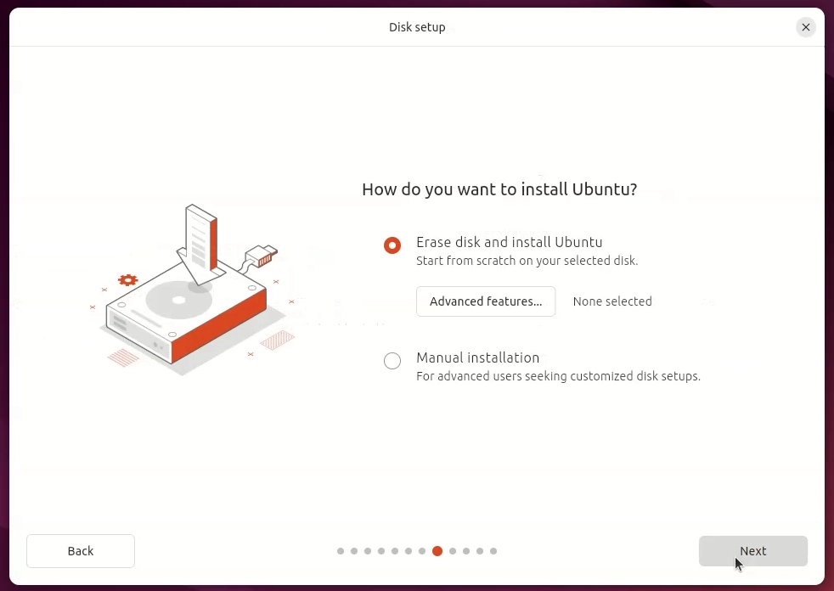Screen dimensions: 834x591
Task: Click the progress dot before the active one
Action: pyautogui.click(x=422, y=551)
